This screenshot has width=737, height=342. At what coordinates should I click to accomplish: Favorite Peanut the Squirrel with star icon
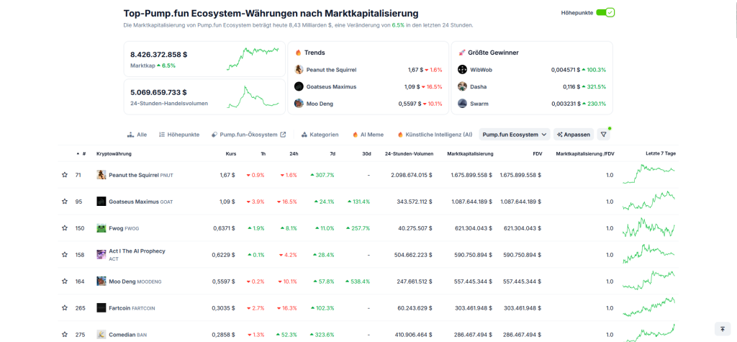click(x=64, y=174)
